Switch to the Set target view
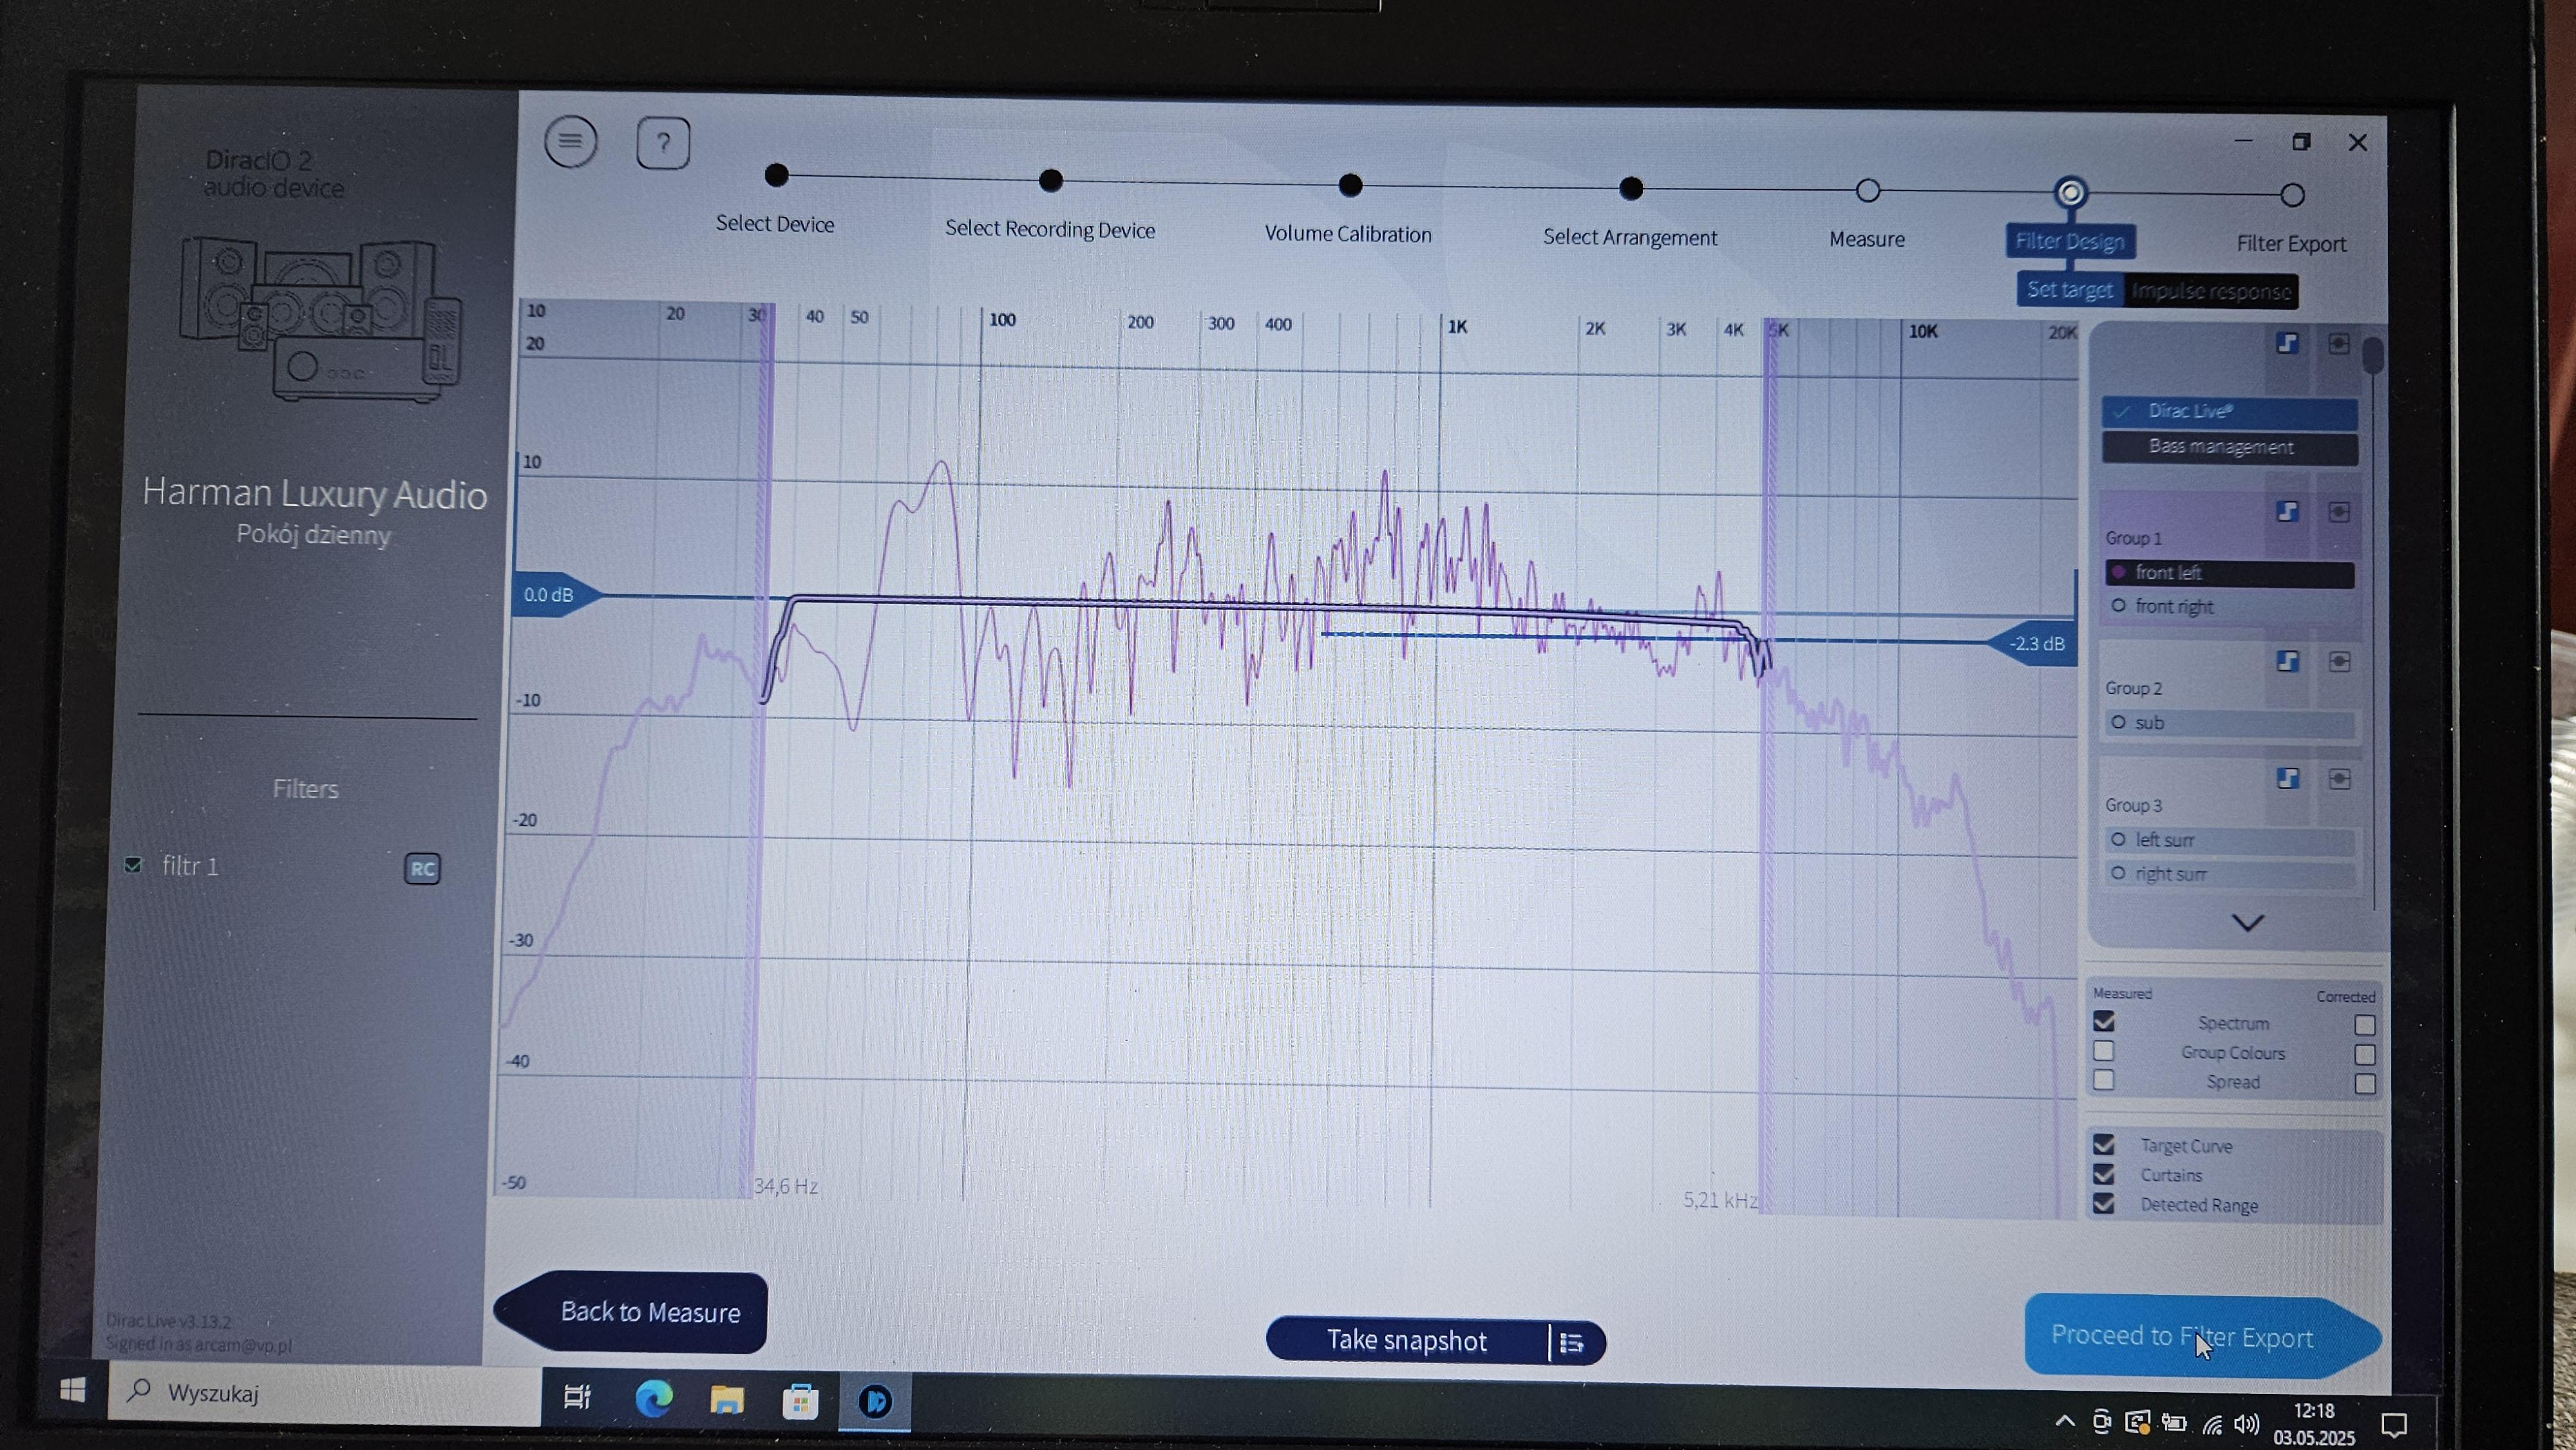Image resolution: width=2576 pixels, height=1450 pixels. (x=2070, y=290)
